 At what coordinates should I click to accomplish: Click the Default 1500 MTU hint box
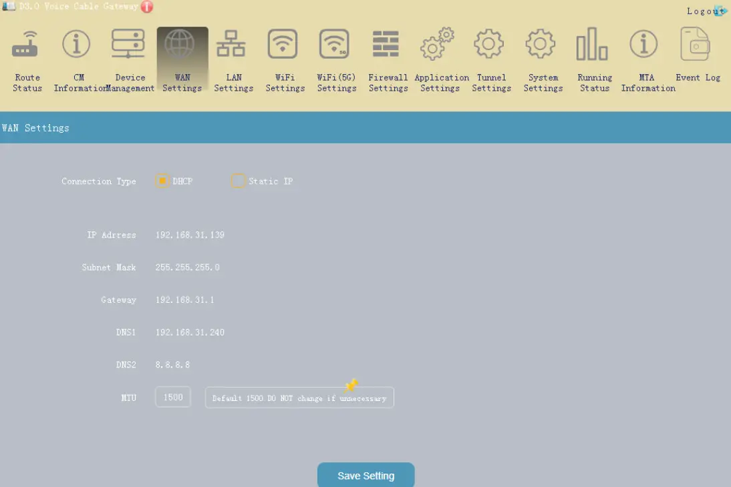pos(299,398)
